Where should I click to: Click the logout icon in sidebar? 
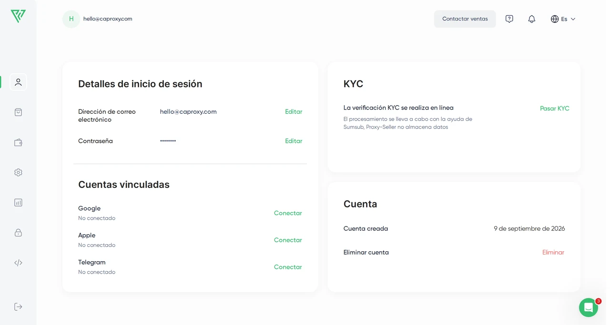coord(18,306)
